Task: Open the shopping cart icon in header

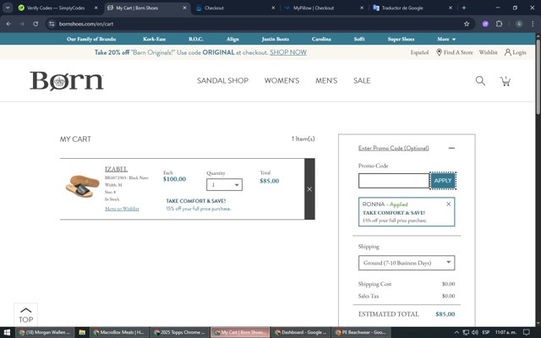Action: [x=505, y=81]
